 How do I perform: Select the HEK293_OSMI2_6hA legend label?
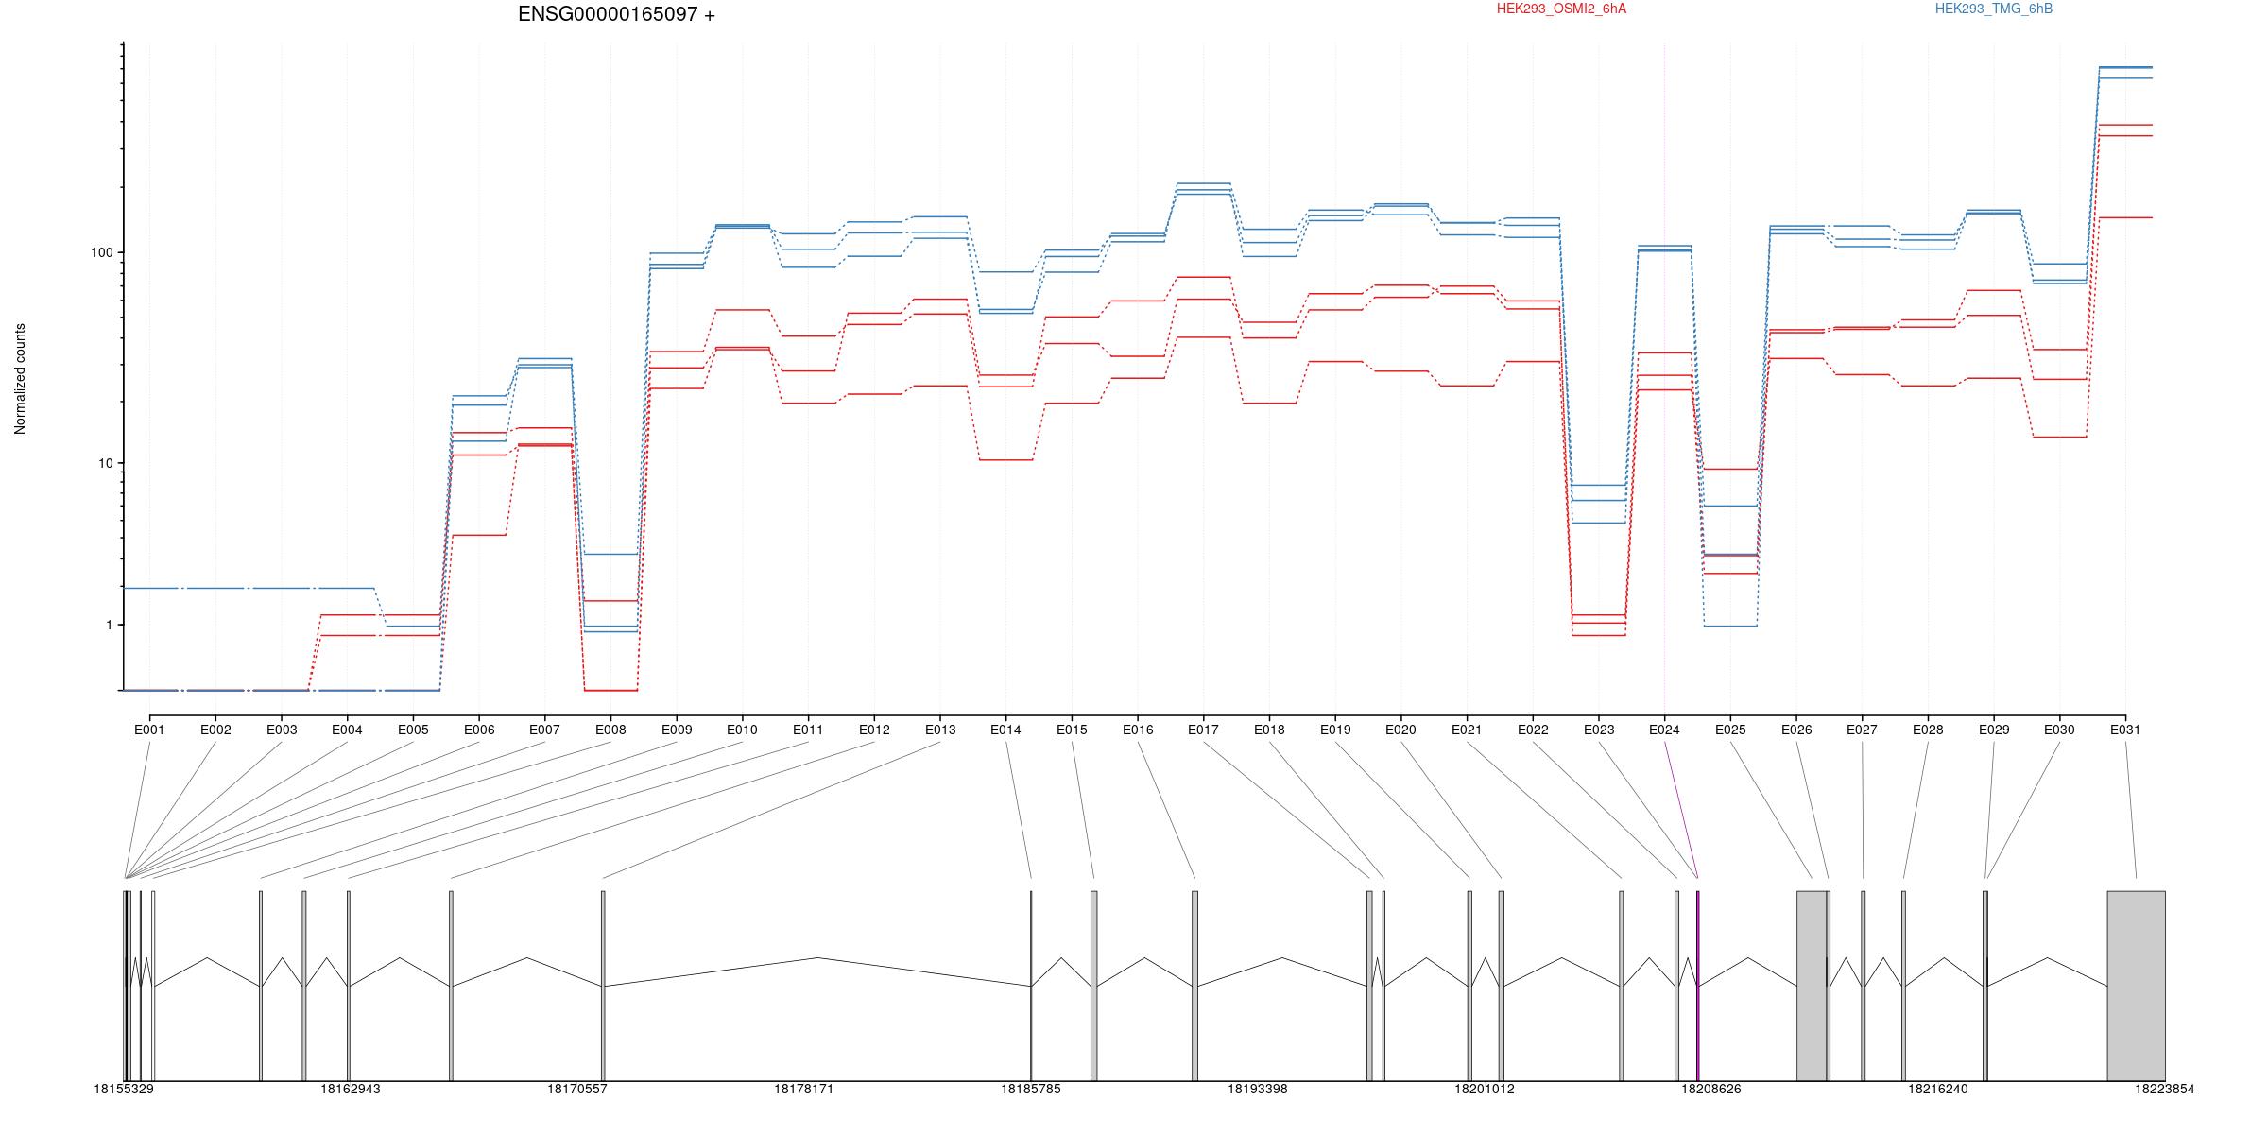(x=1561, y=9)
